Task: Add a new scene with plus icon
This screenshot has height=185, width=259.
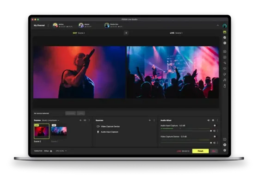Action: [80, 120]
